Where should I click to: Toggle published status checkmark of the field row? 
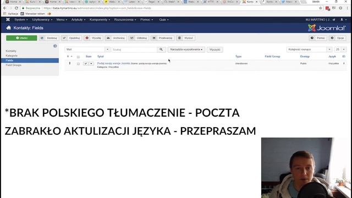point(86,64)
